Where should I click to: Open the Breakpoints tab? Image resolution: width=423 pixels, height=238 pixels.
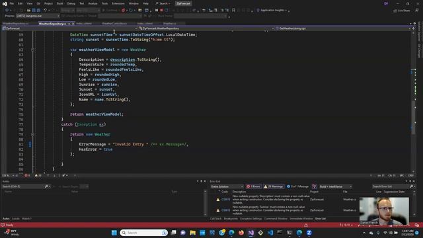(231, 219)
